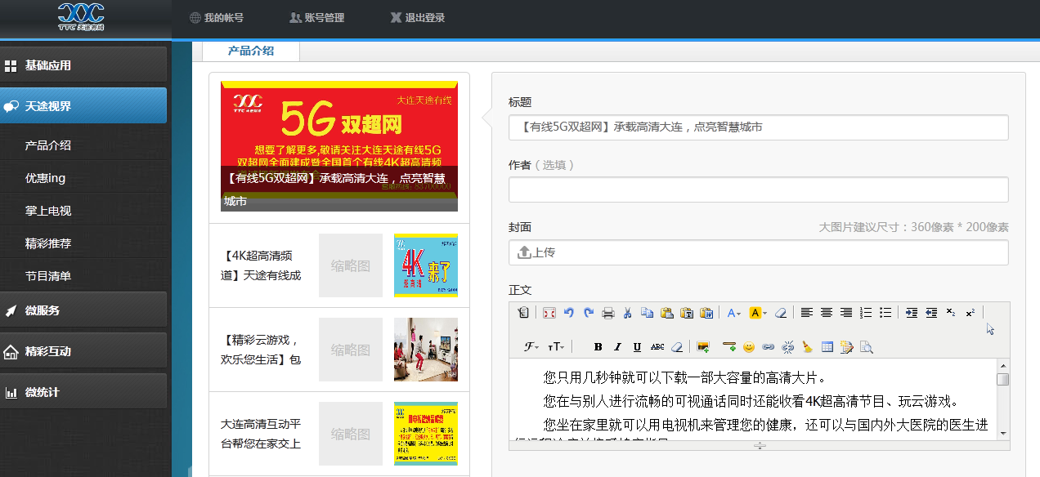The height and width of the screenshot is (477, 1040).
Task: Expand the 微统计 sidebar section
Action: pyautogui.click(x=83, y=391)
